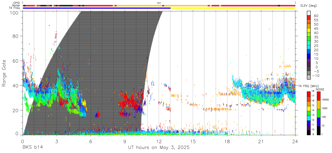This screenshot has height=153, width=332.
Task: Click the red 17–18 MHz TX FRQ segment
Action: [309, 94]
